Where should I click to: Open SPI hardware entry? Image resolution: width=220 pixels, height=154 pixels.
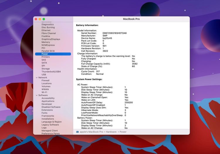pos(43,66)
